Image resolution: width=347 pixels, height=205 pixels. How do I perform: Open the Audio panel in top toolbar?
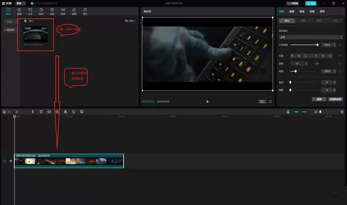[20, 11]
